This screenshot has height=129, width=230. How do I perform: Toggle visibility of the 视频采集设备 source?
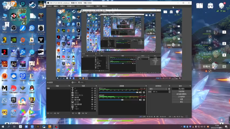click(x=92, y=95)
